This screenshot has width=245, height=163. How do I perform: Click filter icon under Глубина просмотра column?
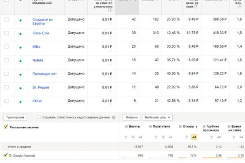coord(212,137)
